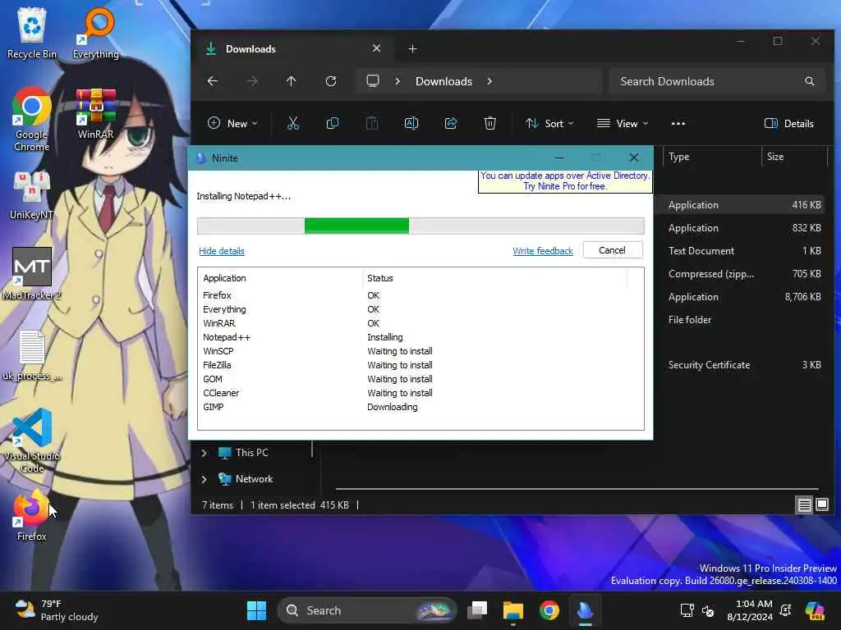
Task: Select the UniKeyNT desktop icon
Action: (x=32, y=196)
